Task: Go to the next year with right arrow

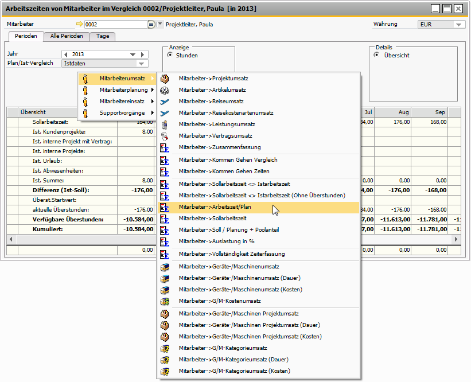Action: tap(143, 54)
